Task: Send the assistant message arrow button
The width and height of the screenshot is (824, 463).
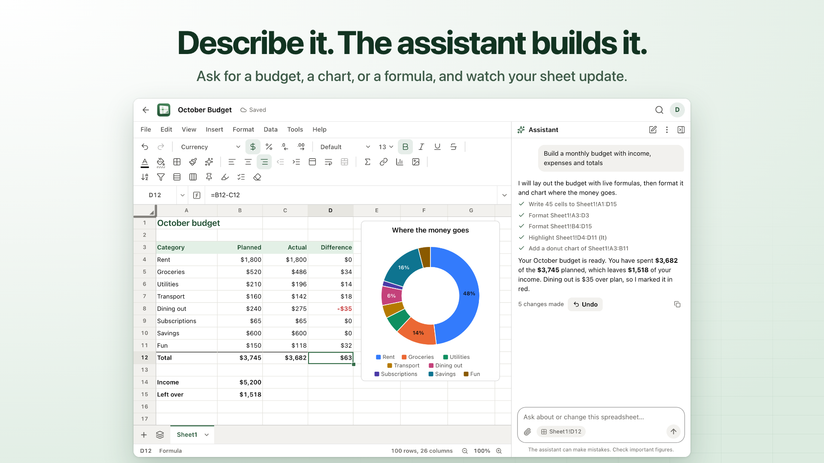Action: tap(673, 432)
